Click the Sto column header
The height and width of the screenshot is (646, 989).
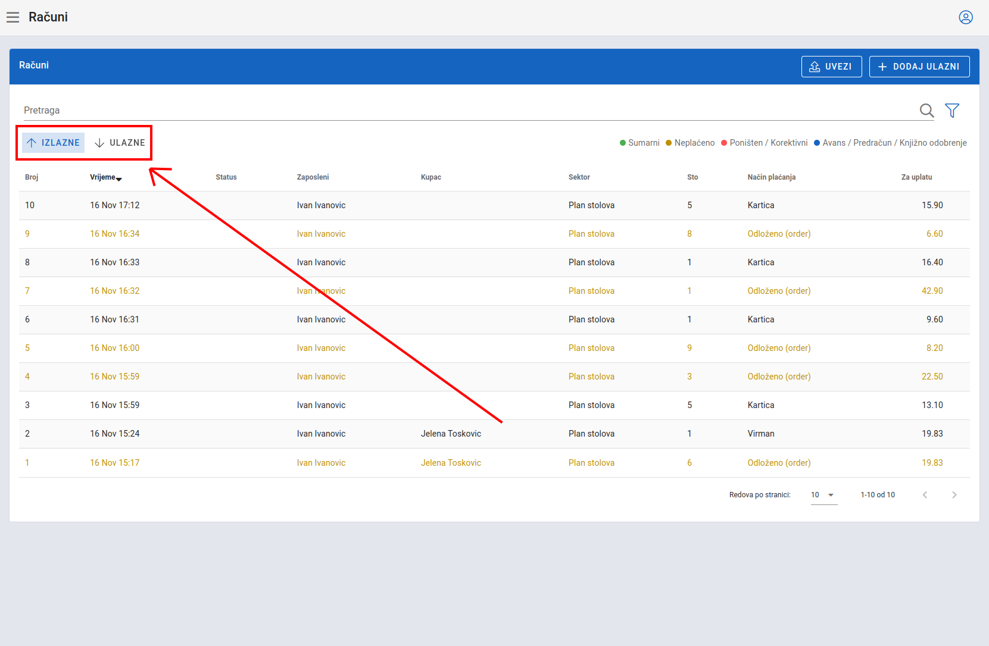click(692, 177)
